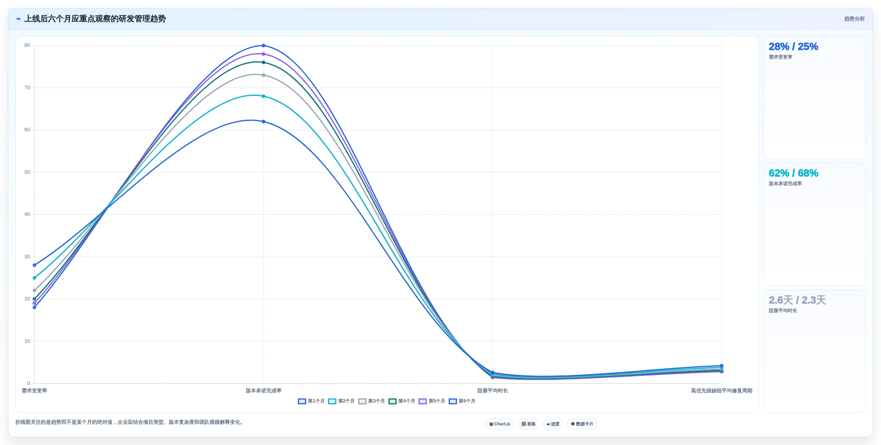Click the footer note starting with 折线图关注的是趋势

click(130, 422)
